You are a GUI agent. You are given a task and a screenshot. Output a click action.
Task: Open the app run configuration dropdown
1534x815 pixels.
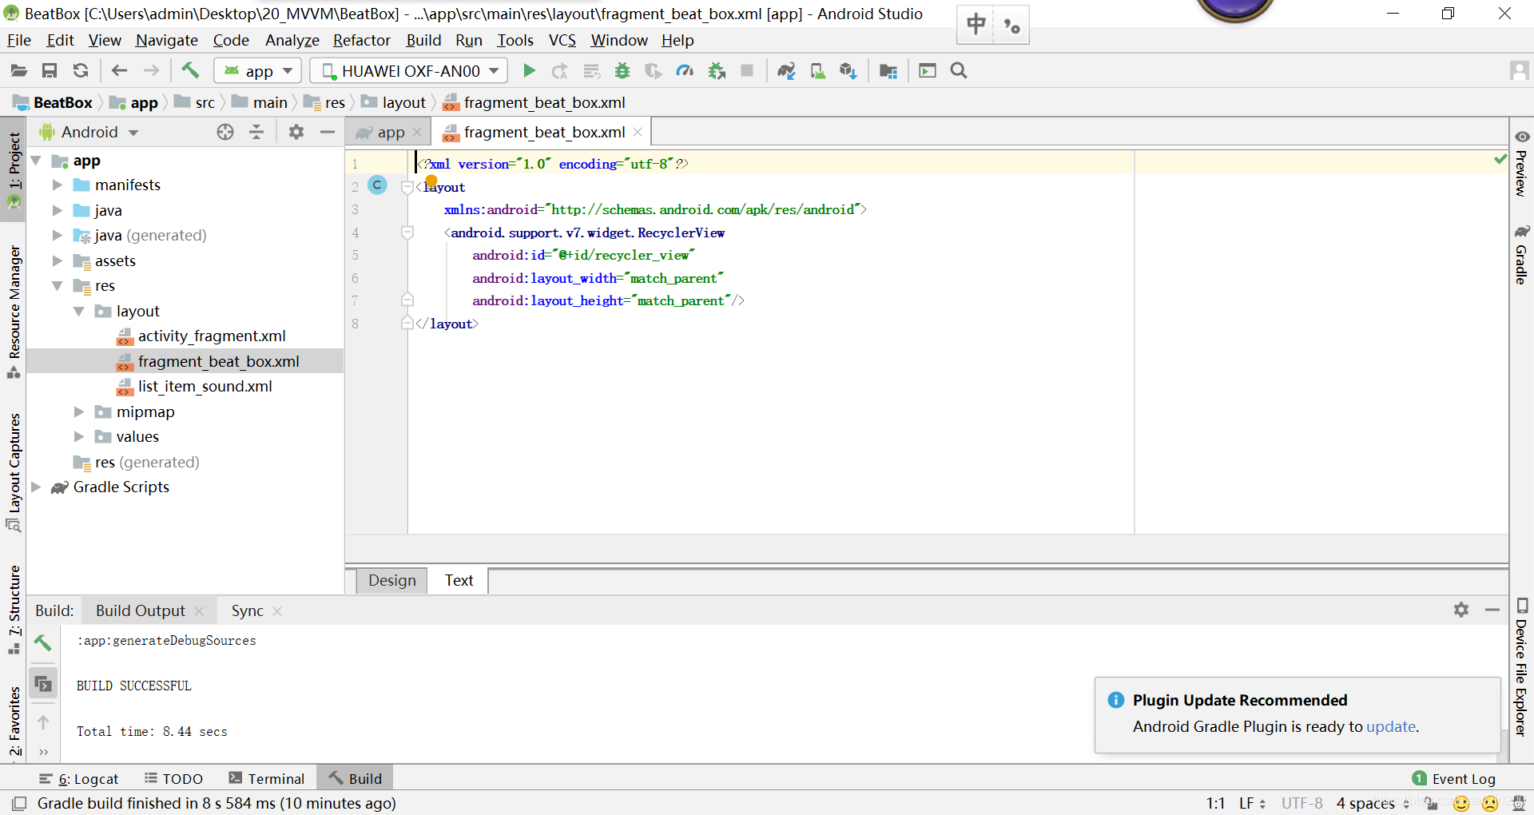[x=257, y=71]
